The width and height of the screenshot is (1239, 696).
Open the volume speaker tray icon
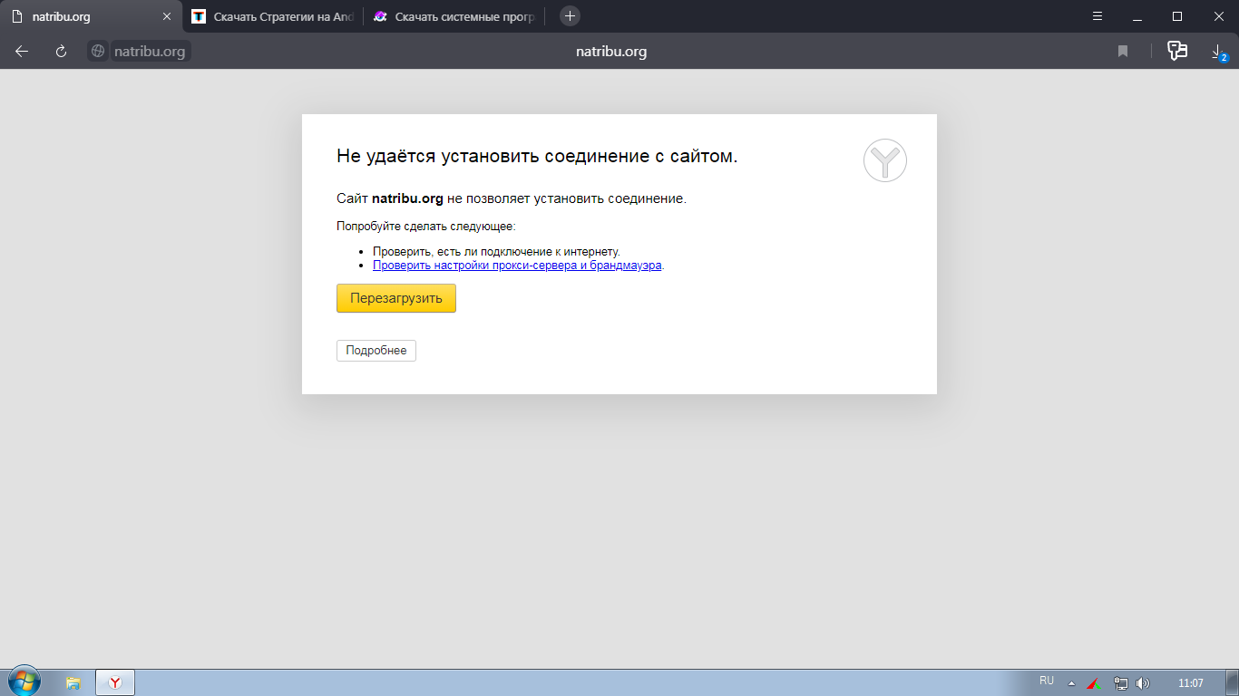pos(1143,683)
